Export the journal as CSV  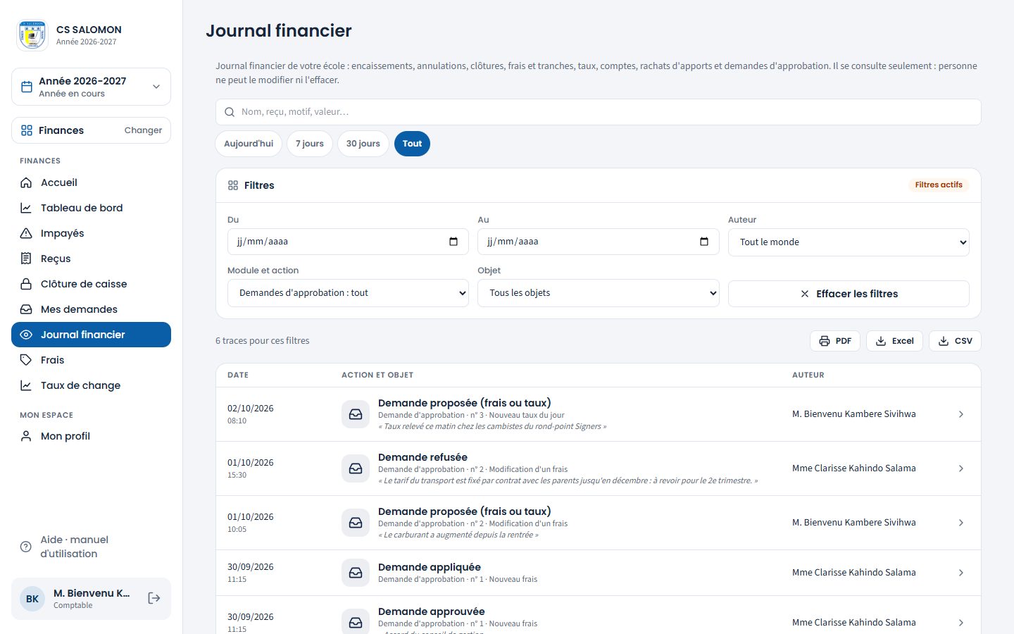coord(955,341)
